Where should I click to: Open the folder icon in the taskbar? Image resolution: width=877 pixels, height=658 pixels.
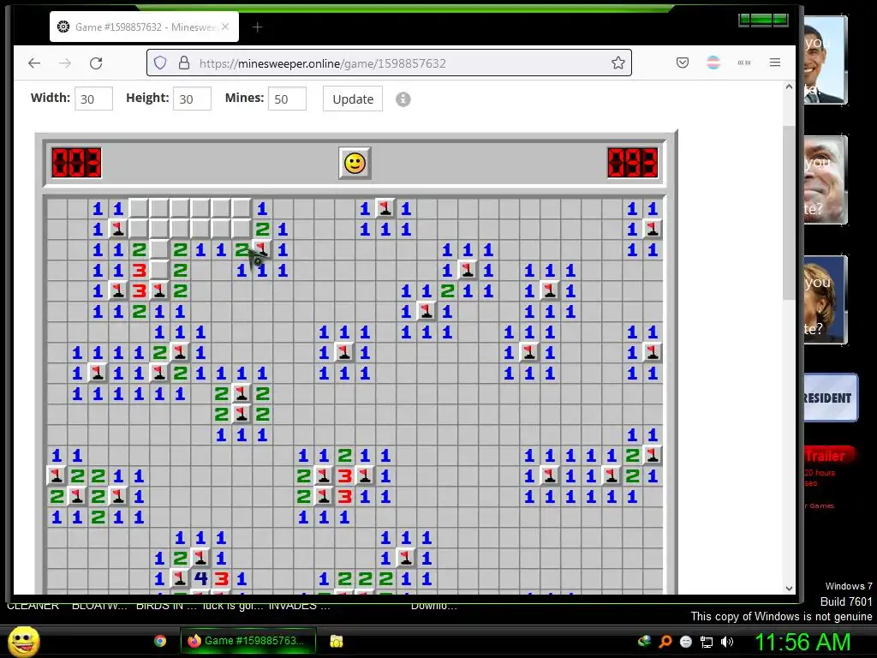tap(336, 641)
